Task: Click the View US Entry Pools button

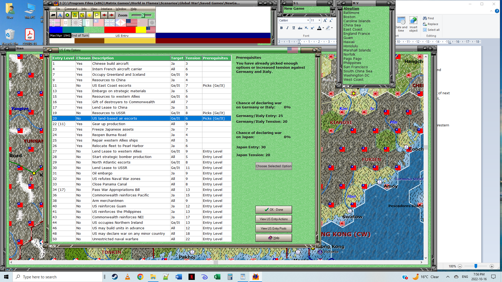Action: pyautogui.click(x=273, y=228)
